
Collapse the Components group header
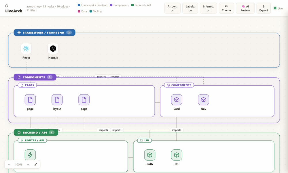click(x=35, y=77)
